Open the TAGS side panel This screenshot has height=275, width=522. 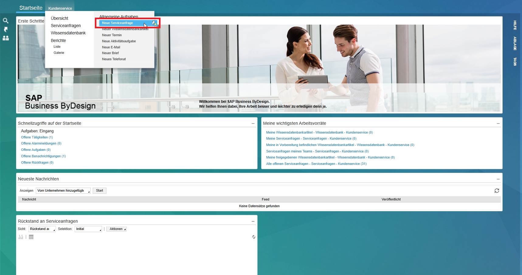point(515,62)
